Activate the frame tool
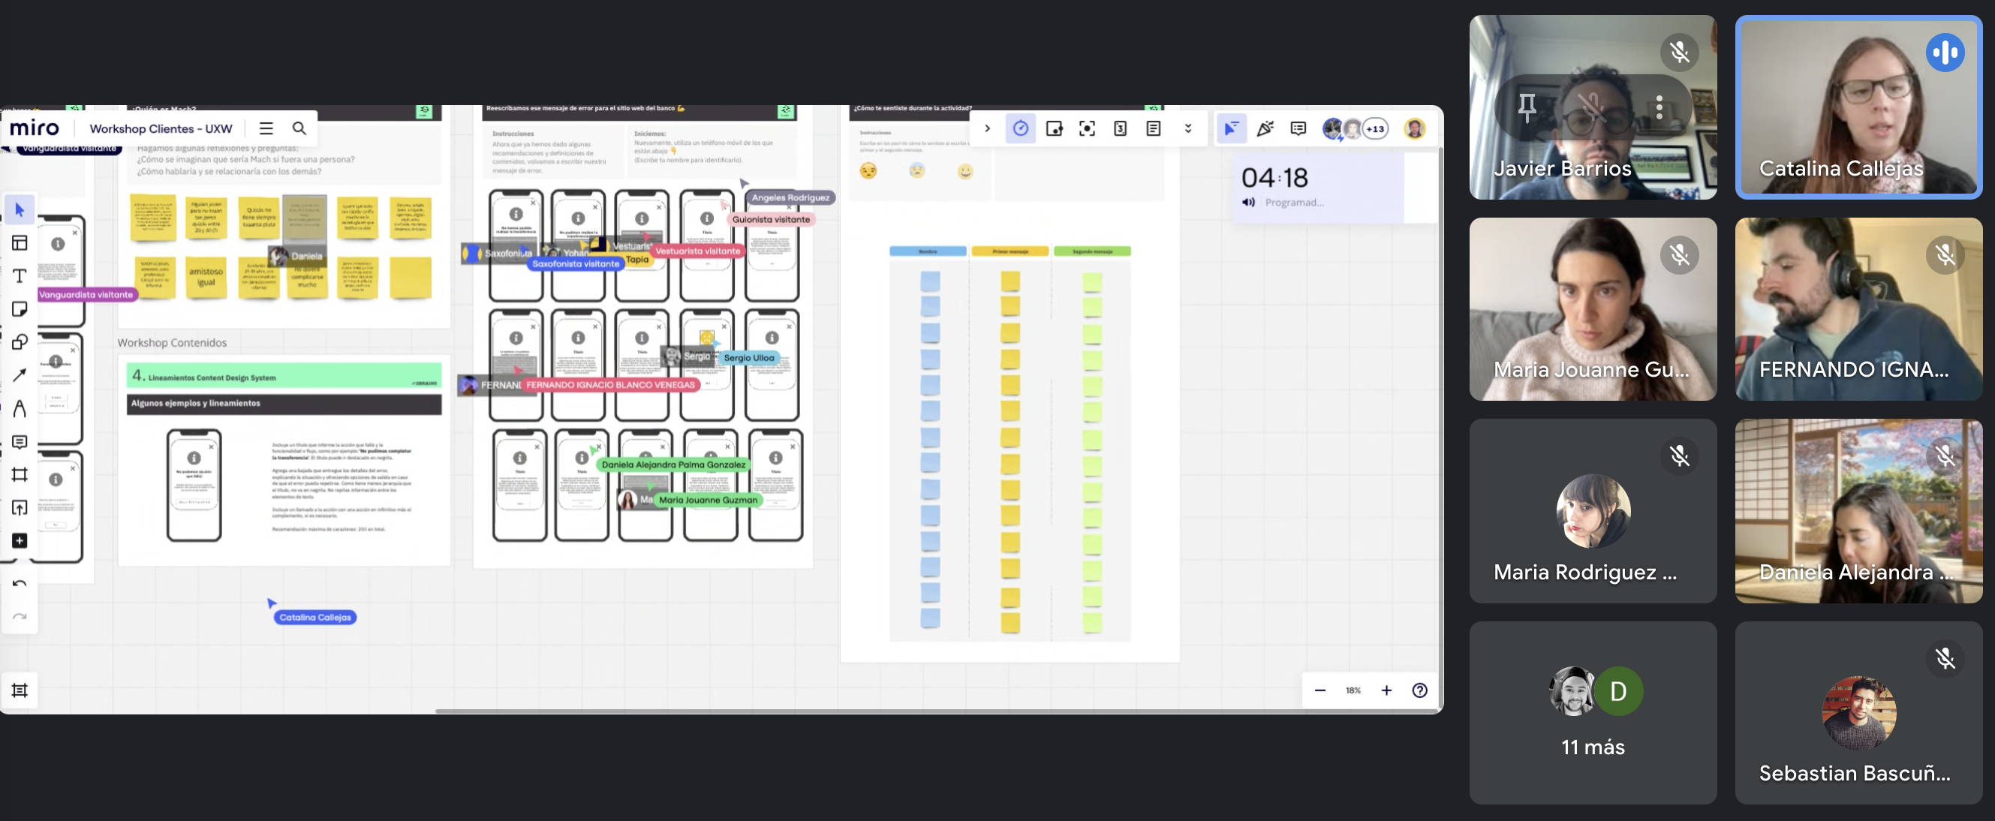The image size is (1995, 821). pos(20,474)
